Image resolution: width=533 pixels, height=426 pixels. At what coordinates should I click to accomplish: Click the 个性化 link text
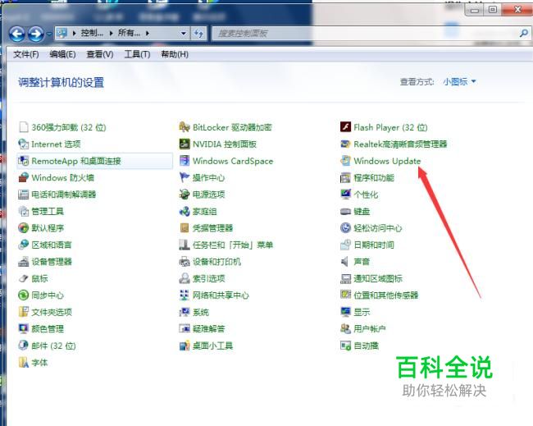click(366, 195)
